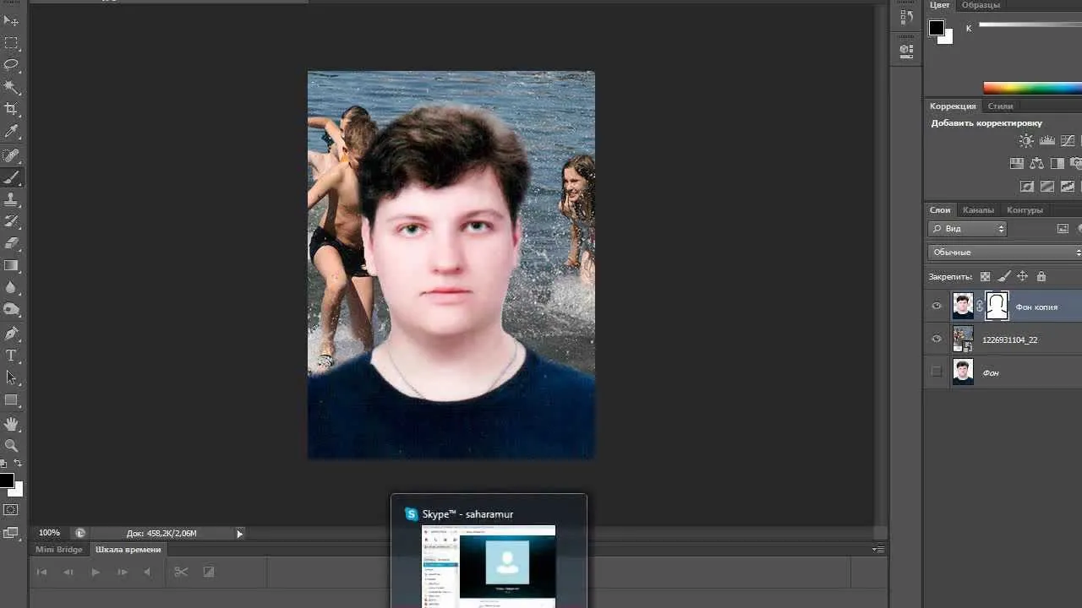Select the Magic Wand tool
Screen dimensions: 1082x608
coord(12,87)
